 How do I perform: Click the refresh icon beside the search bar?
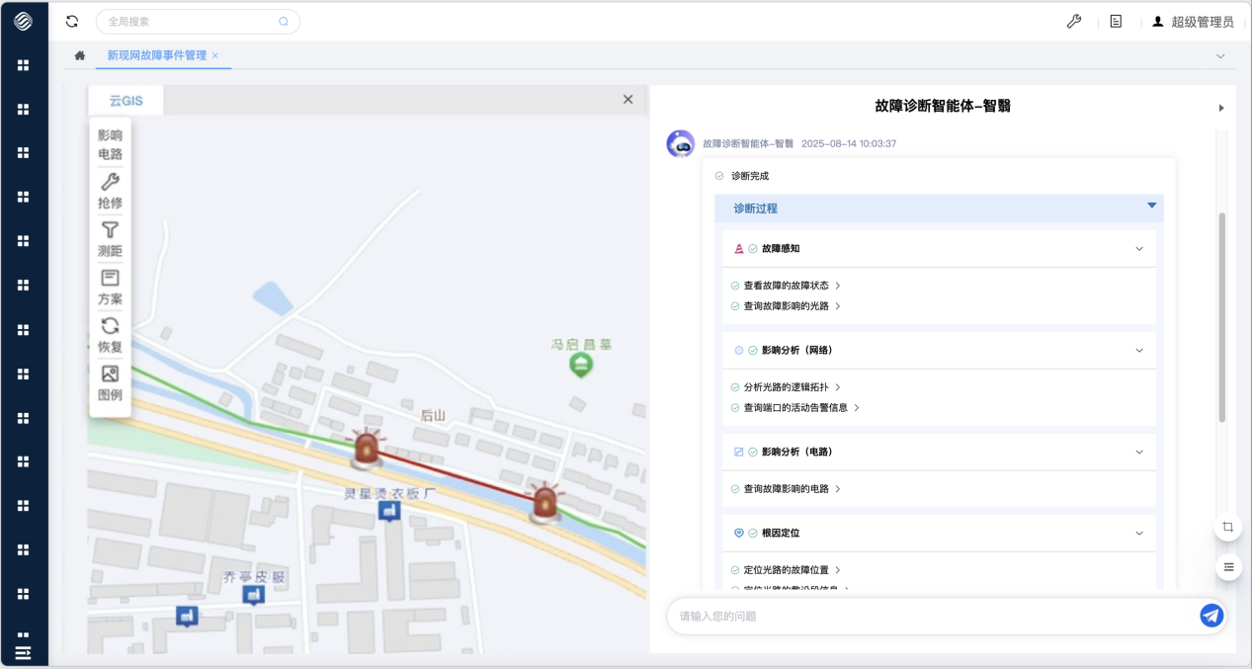70,21
